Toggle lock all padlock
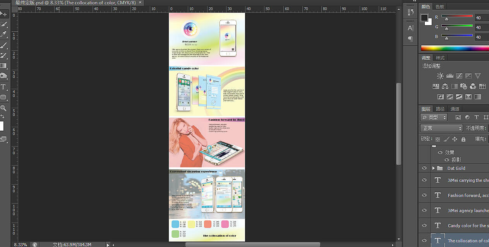489x247 pixels. click(x=463, y=139)
